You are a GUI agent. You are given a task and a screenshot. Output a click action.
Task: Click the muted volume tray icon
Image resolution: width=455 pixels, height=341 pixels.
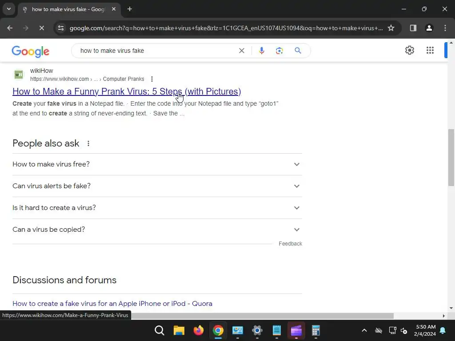point(403,330)
